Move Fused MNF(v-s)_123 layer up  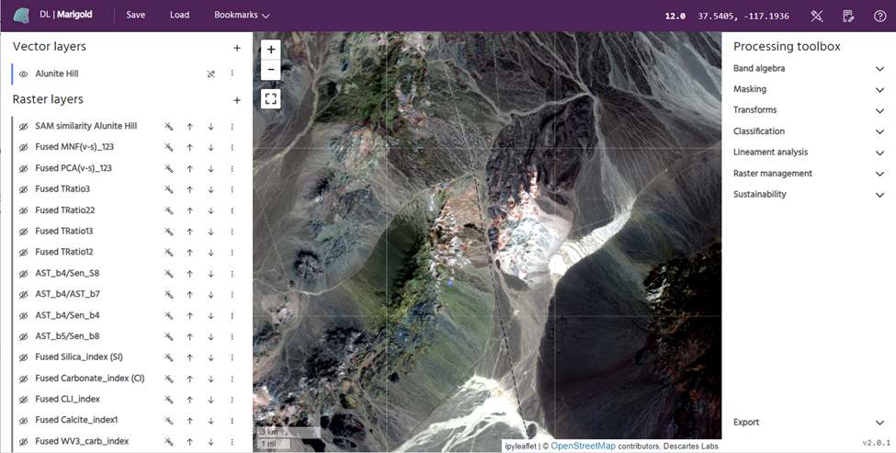[x=189, y=147]
